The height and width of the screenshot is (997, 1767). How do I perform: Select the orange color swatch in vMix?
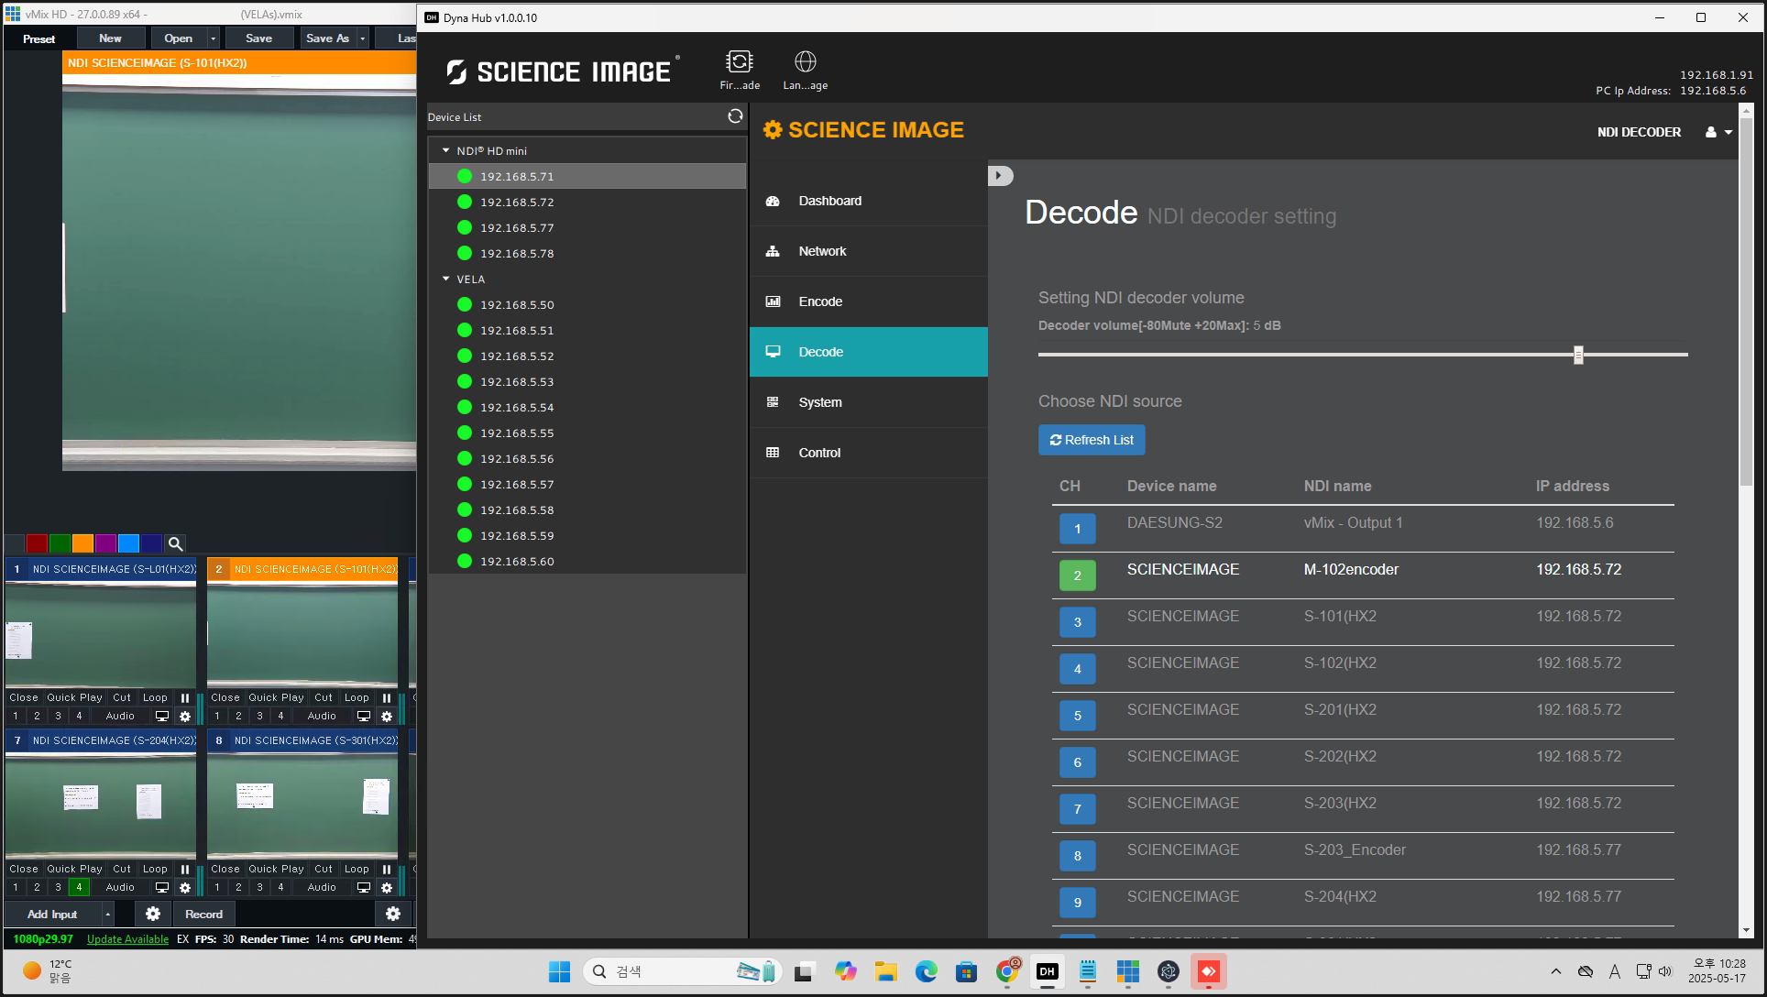point(82,543)
